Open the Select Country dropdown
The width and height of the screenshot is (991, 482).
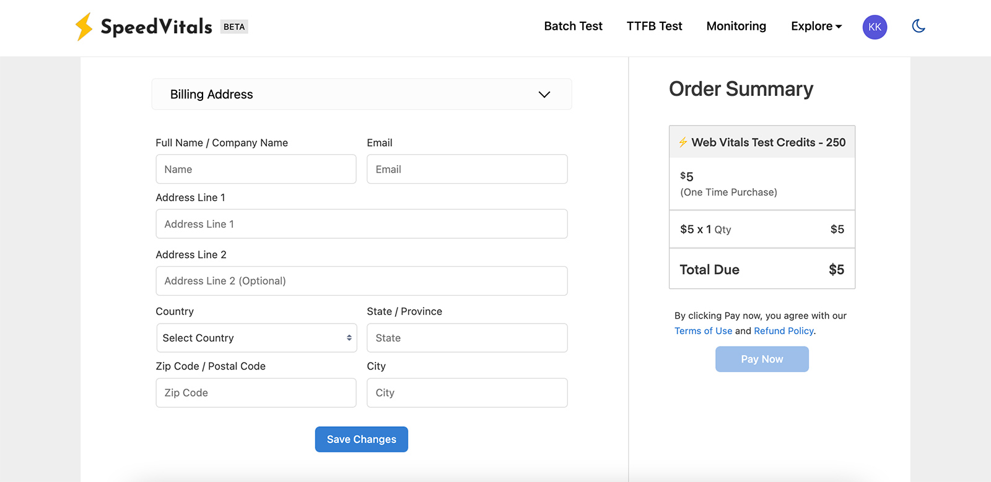(256, 338)
